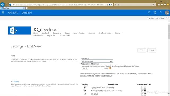Click the Settings breadcrumb link
The image size is (170, 96).
click(17, 46)
